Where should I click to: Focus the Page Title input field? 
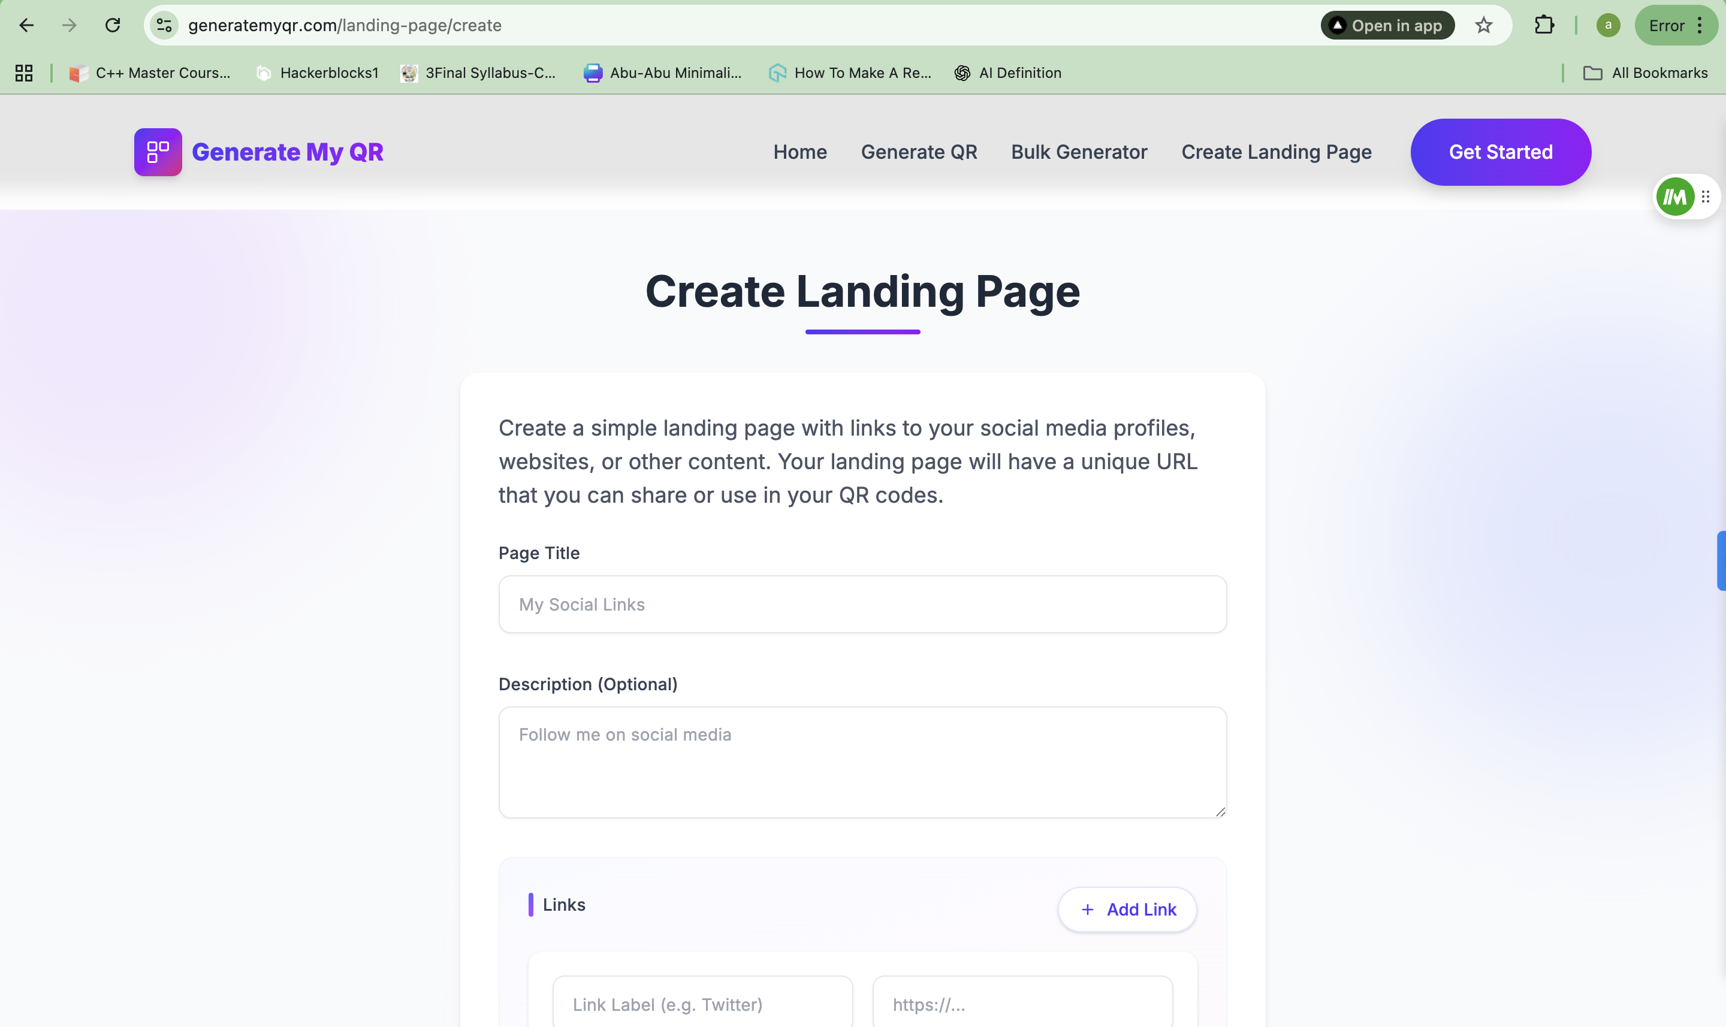tap(862, 604)
